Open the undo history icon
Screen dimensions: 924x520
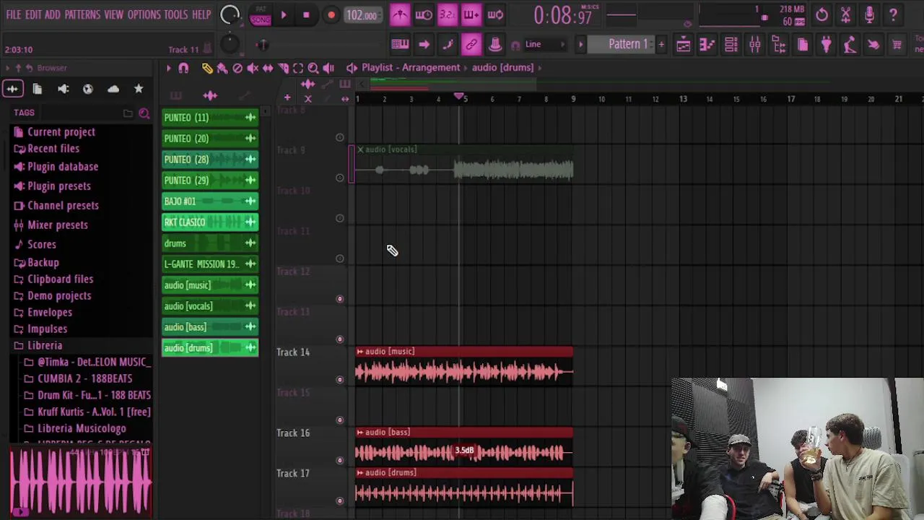(x=821, y=14)
